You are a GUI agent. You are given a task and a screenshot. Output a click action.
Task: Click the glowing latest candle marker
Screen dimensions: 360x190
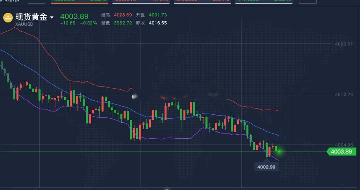[x=279, y=151]
